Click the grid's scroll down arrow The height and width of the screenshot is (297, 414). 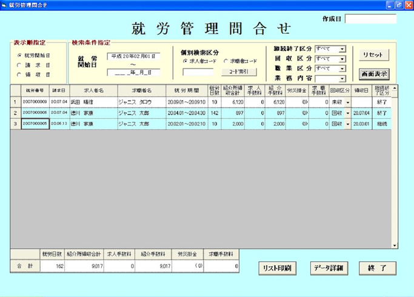[x=395, y=245]
